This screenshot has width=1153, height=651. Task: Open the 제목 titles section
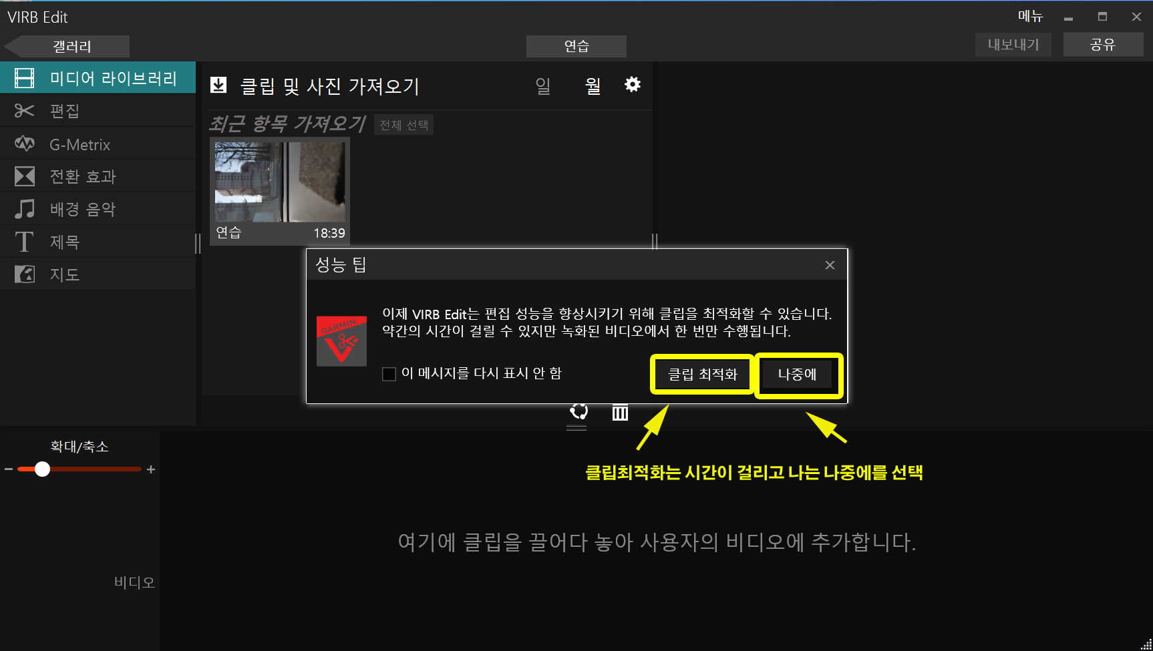pyautogui.click(x=98, y=242)
